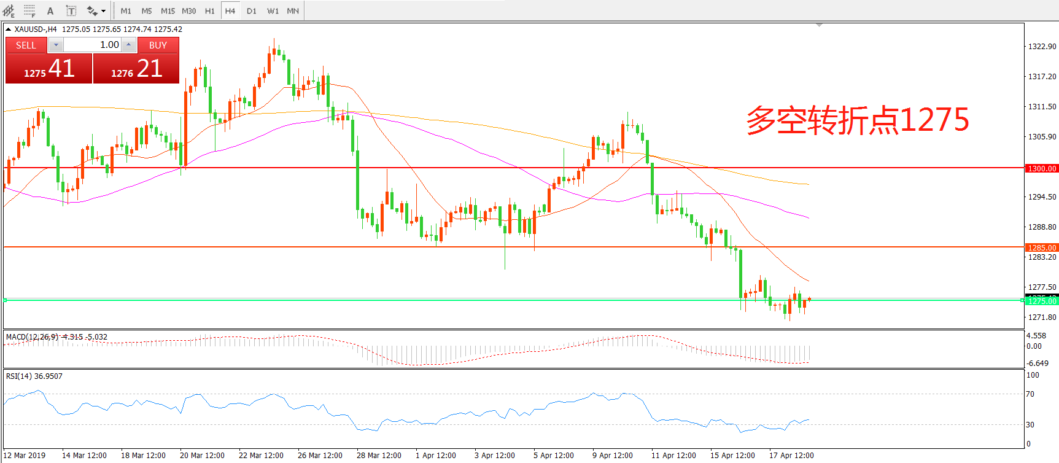Switch to M15 timeframe
The image size is (1059, 463).
(x=168, y=10)
